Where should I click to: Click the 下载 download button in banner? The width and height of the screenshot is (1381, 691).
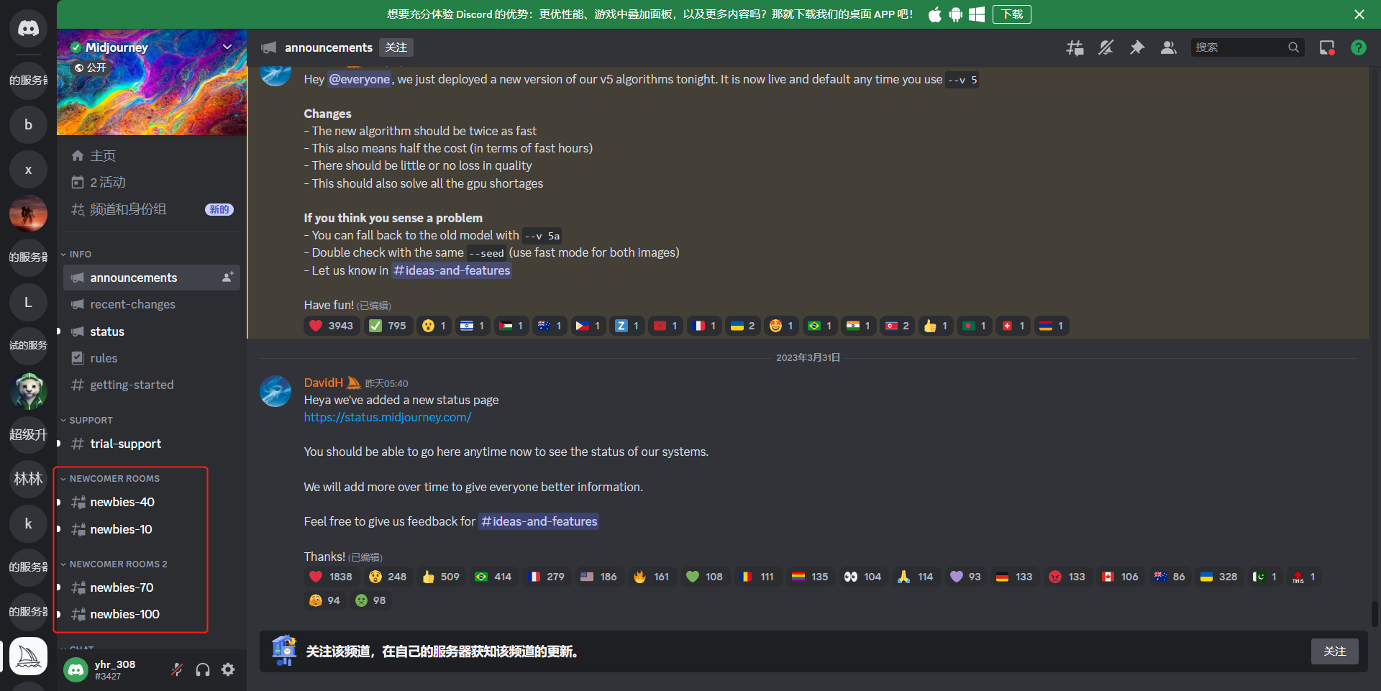(1011, 14)
